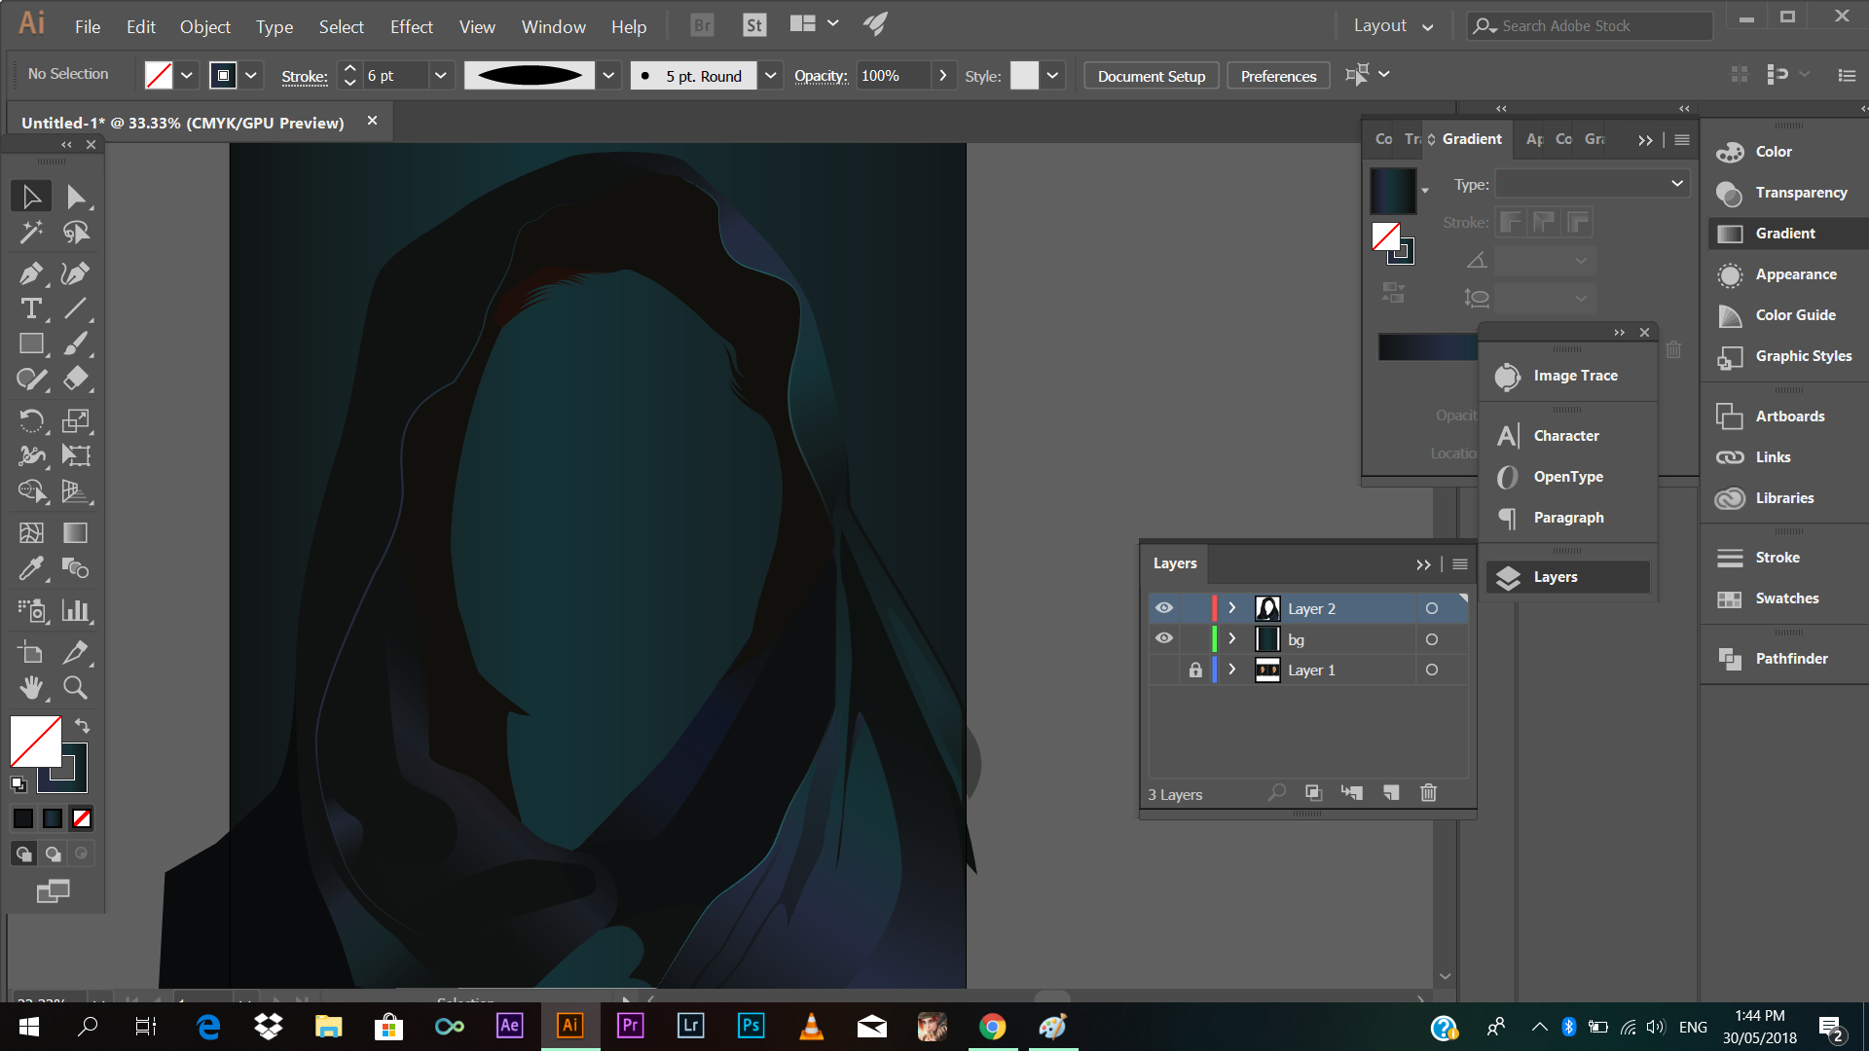Select the Line Segment tool
This screenshot has height=1051, width=1869.
[x=76, y=309]
